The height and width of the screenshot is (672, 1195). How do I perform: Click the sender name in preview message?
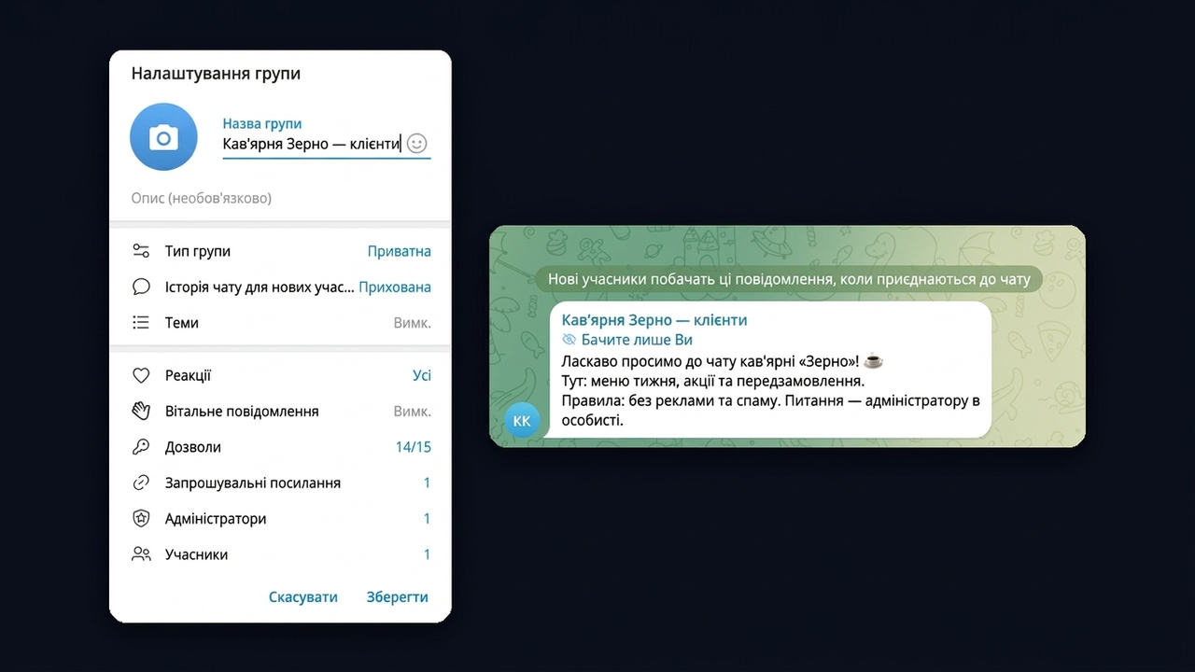tap(654, 320)
